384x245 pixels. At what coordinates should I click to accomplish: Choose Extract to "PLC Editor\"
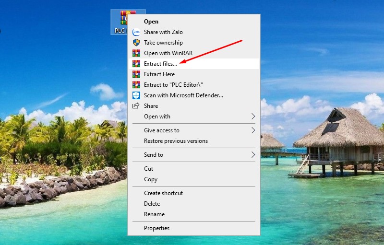[194, 84]
